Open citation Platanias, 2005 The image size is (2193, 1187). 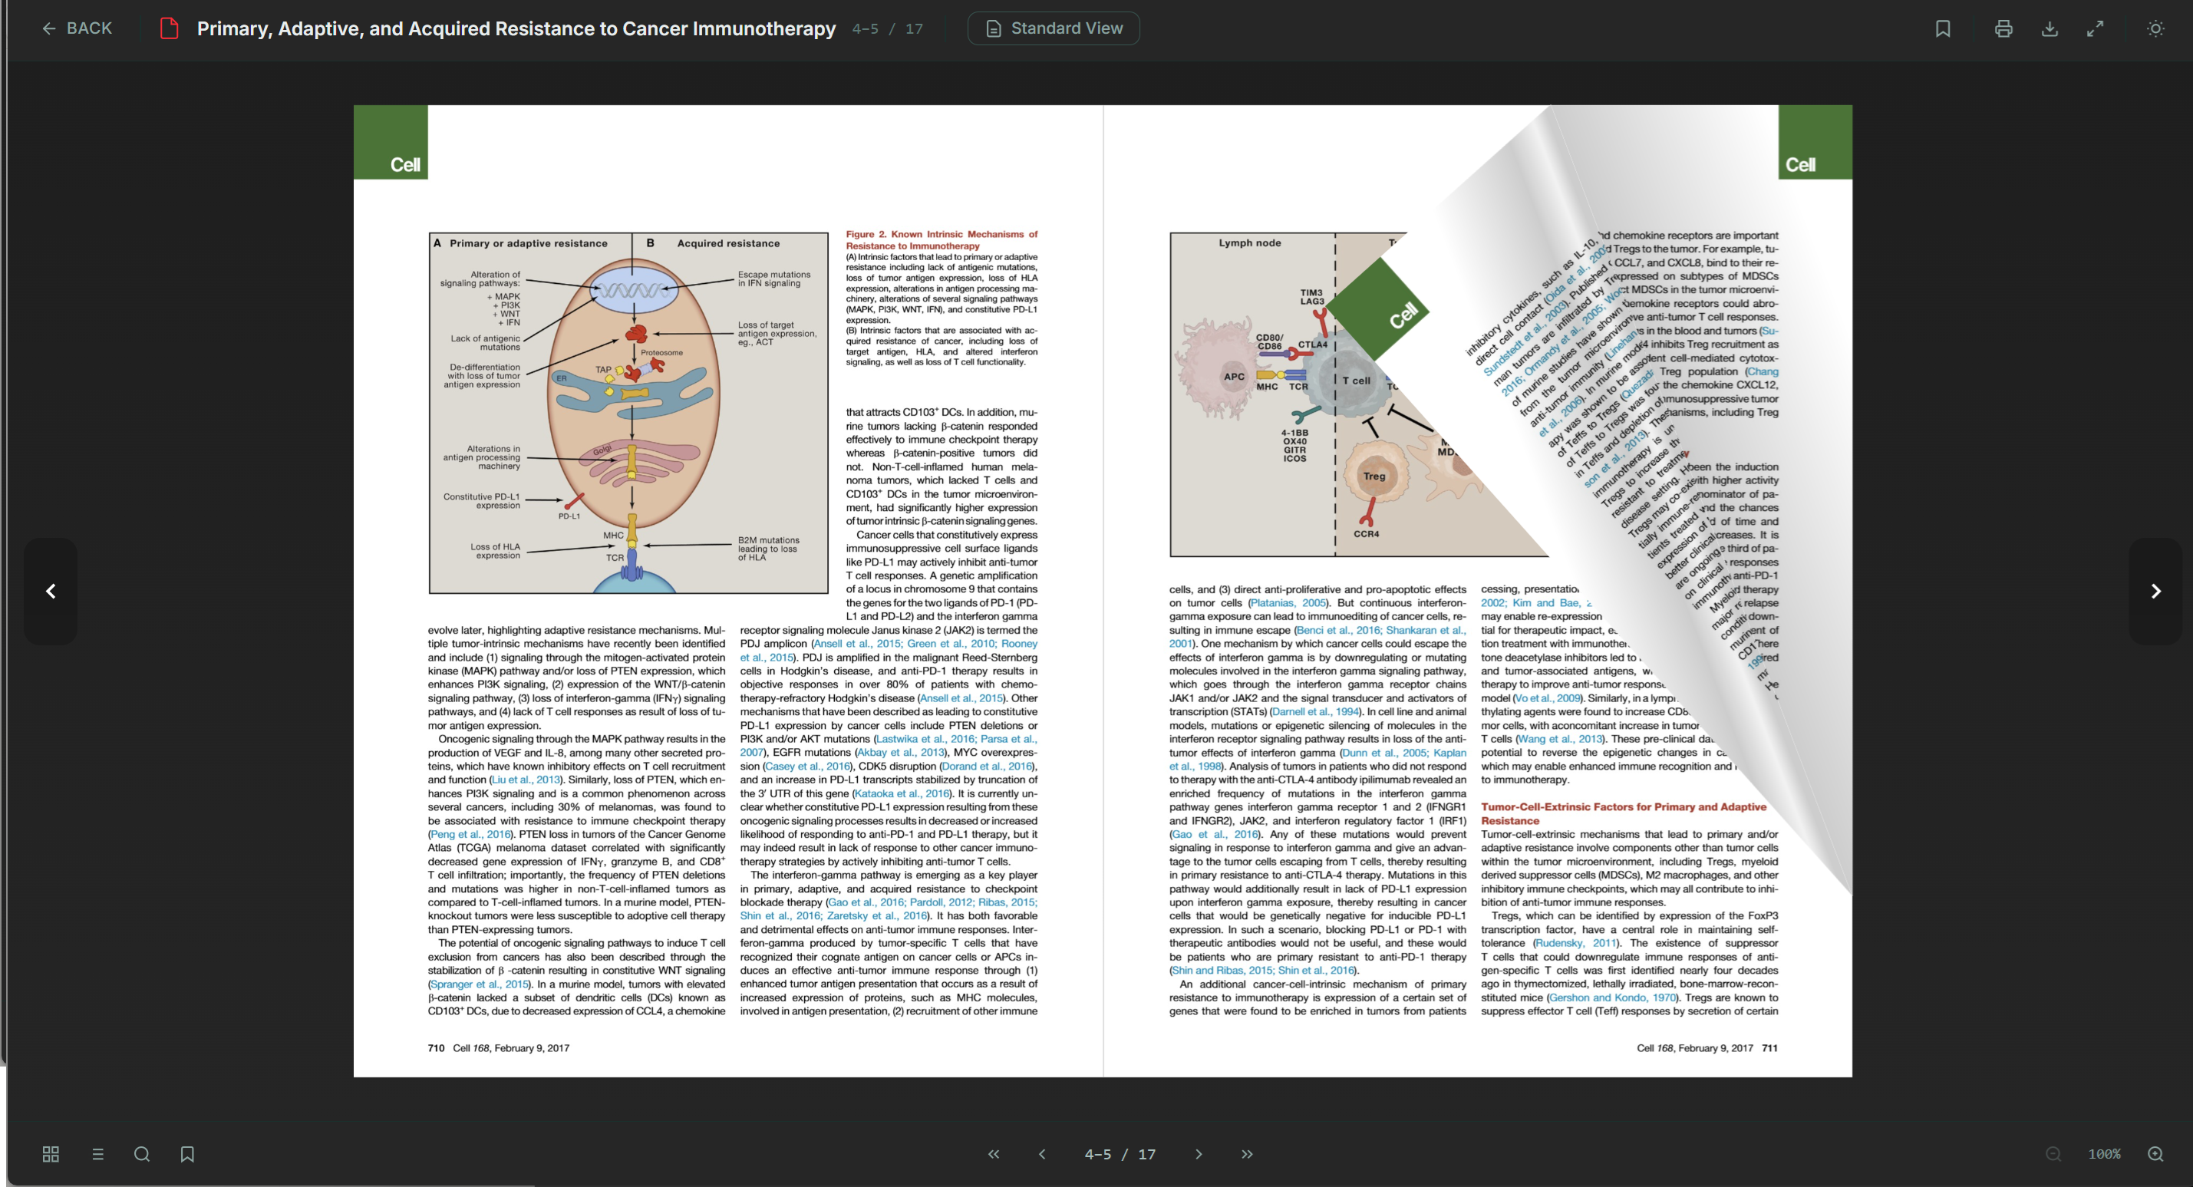click(x=1288, y=603)
